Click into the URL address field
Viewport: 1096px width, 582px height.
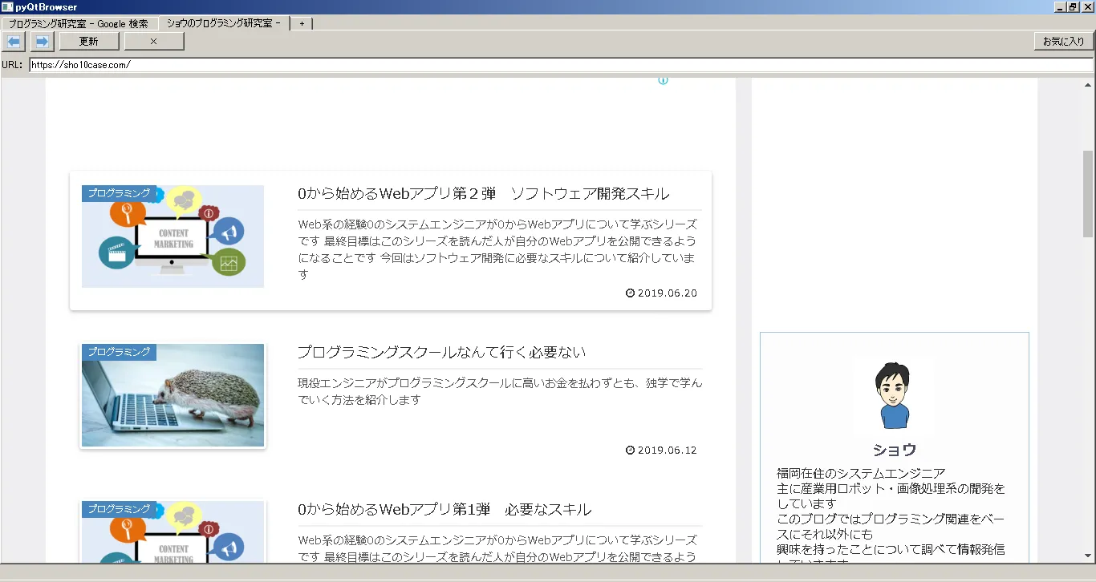[560, 65]
